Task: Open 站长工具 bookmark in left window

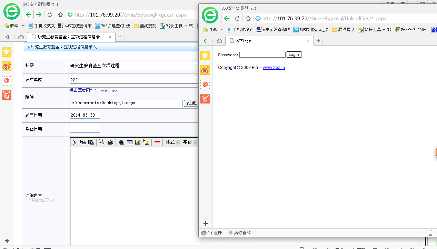Action: coord(176,26)
